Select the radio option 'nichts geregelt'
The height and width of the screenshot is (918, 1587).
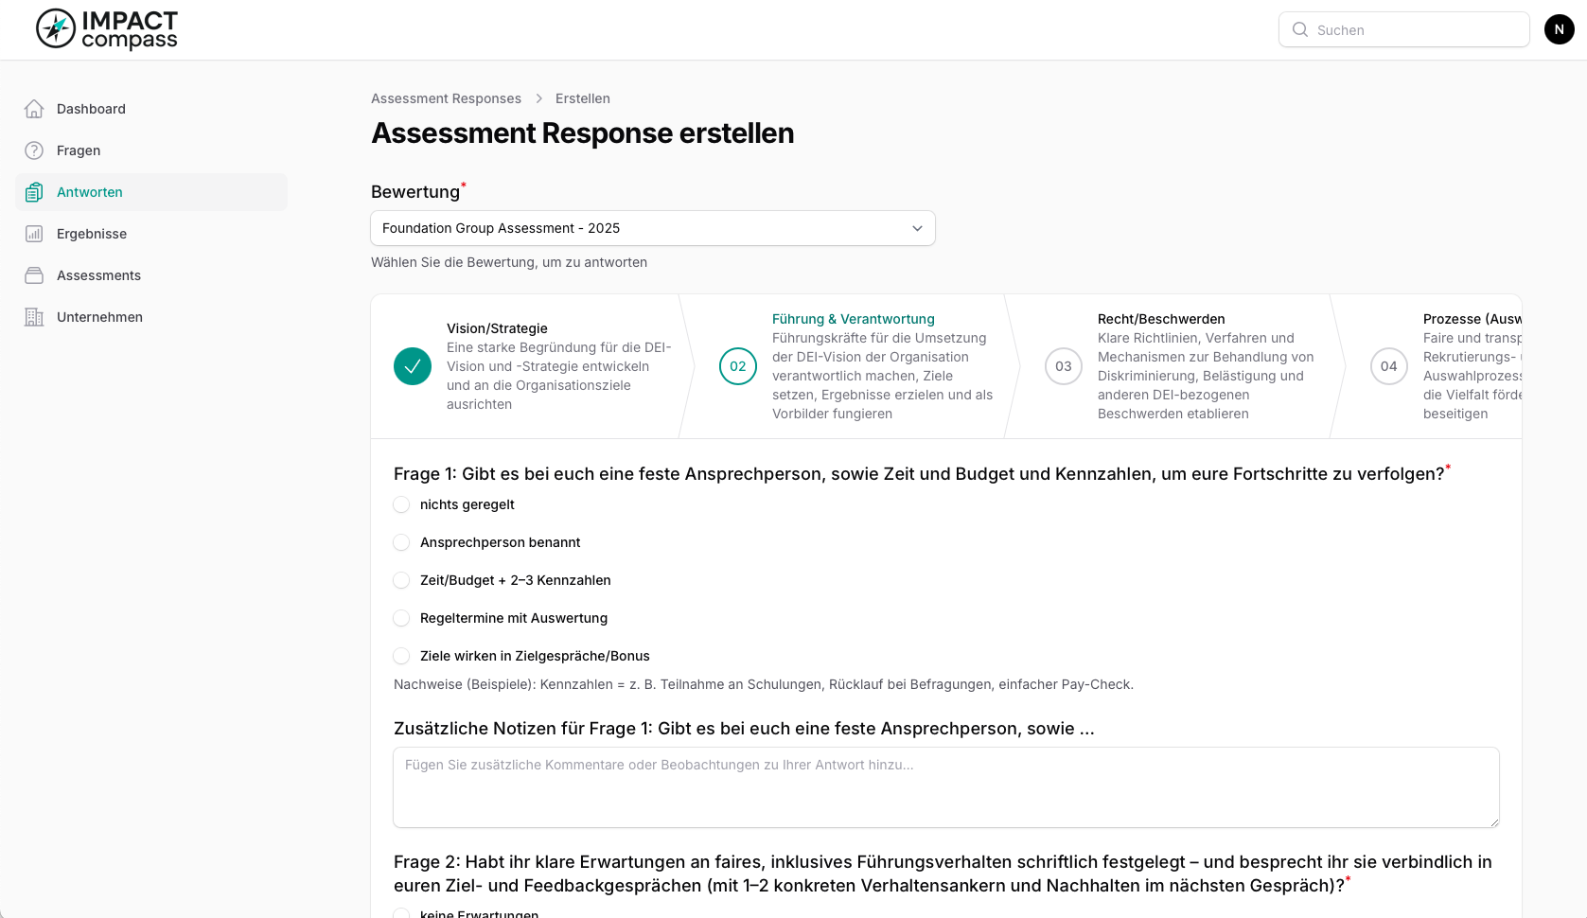point(401,504)
